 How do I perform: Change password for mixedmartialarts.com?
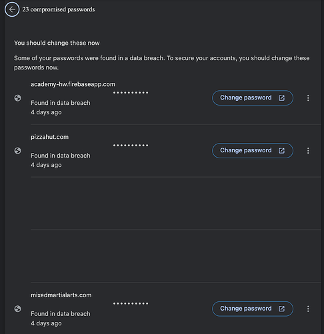point(253,309)
